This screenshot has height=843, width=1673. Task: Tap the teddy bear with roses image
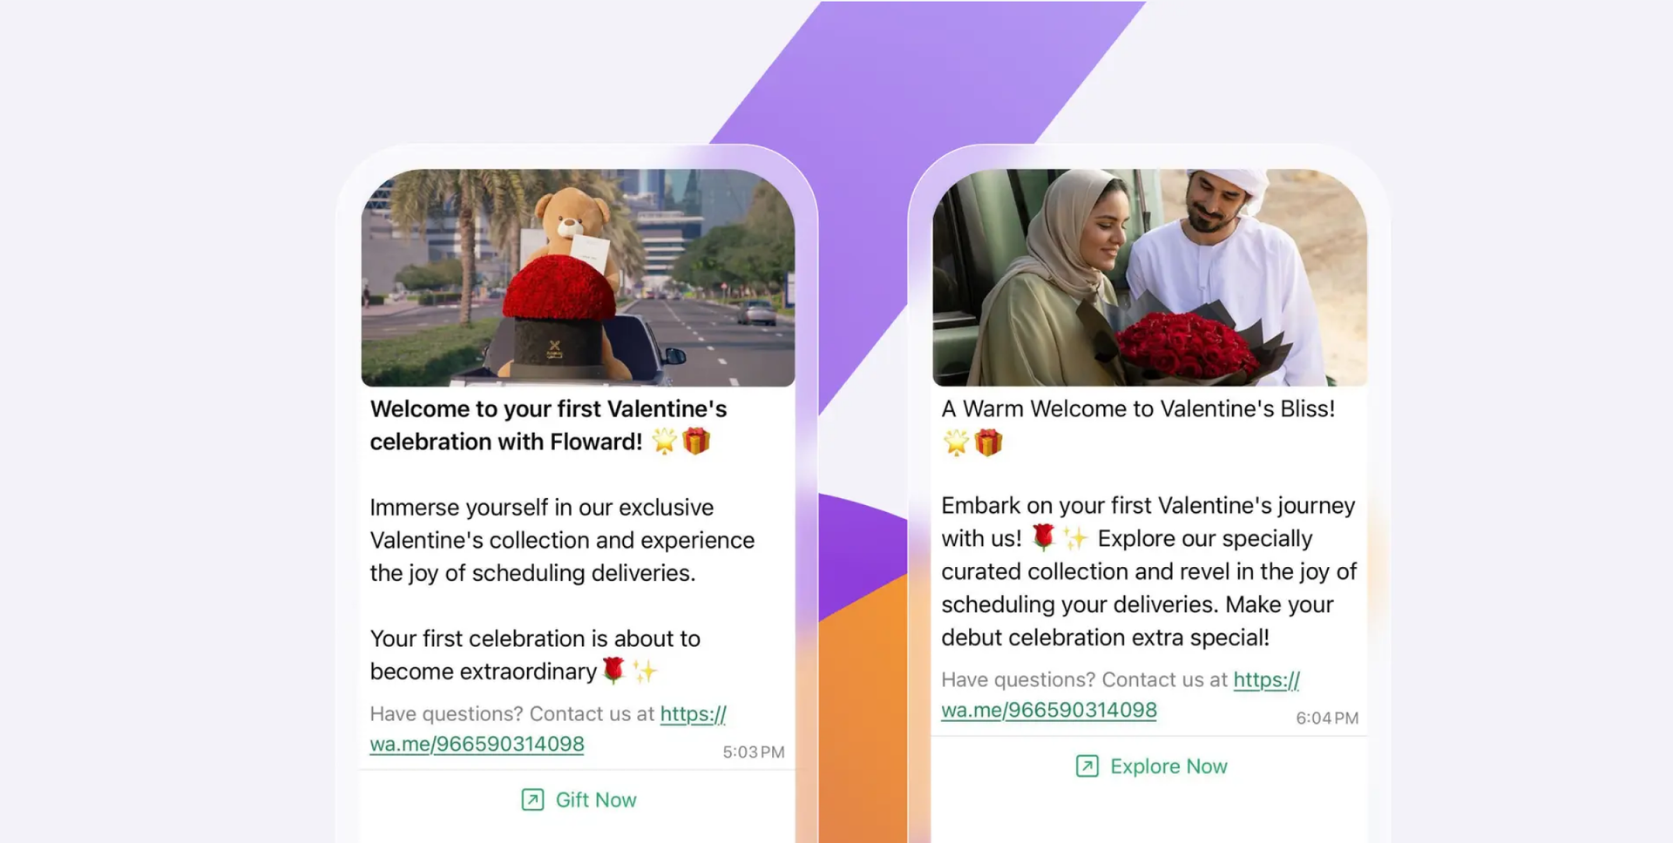(578, 278)
